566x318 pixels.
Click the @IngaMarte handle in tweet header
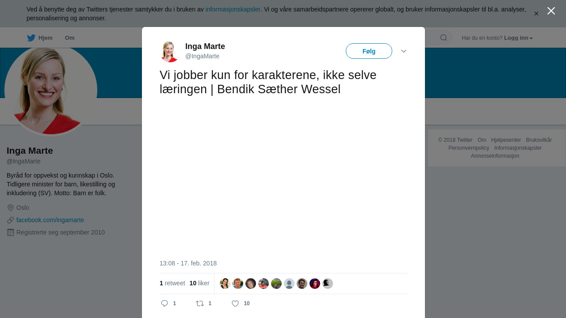[x=202, y=56]
